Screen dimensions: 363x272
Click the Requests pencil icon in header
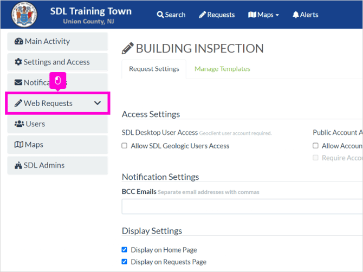(202, 15)
